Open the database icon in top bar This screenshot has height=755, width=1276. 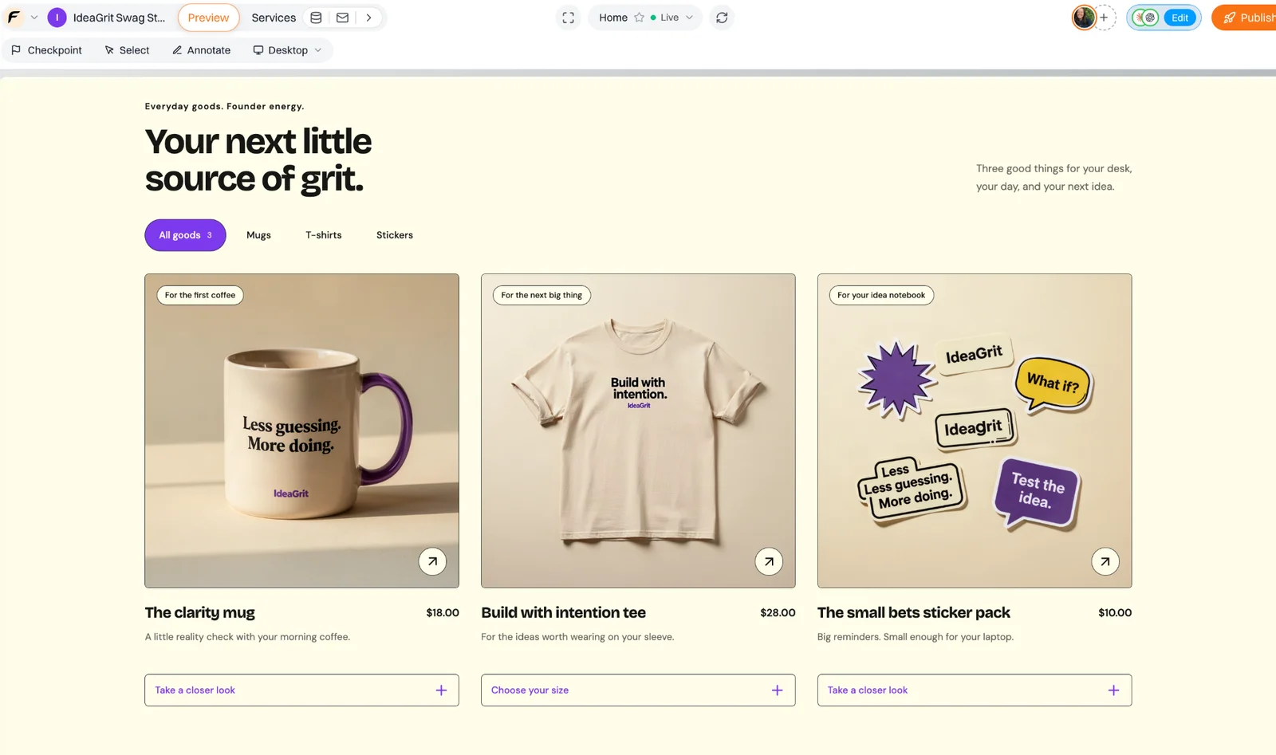click(x=316, y=18)
